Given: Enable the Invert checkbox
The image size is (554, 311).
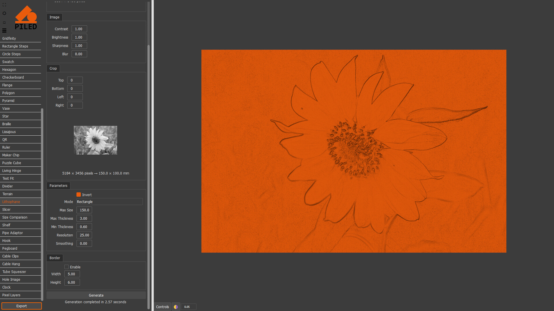Looking at the screenshot, I should (78, 194).
